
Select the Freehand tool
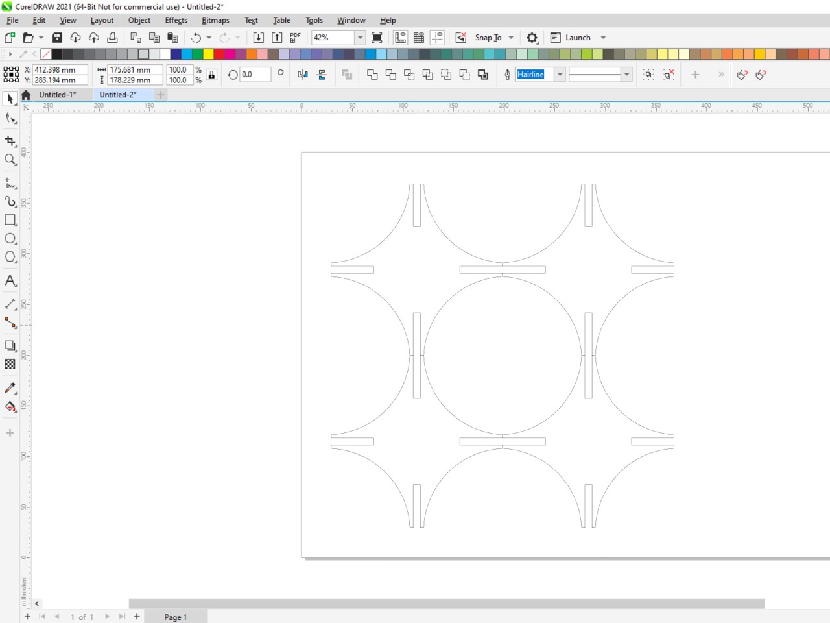tap(10, 183)
